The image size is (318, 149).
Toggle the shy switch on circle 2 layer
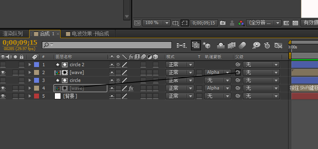point(112,65)
